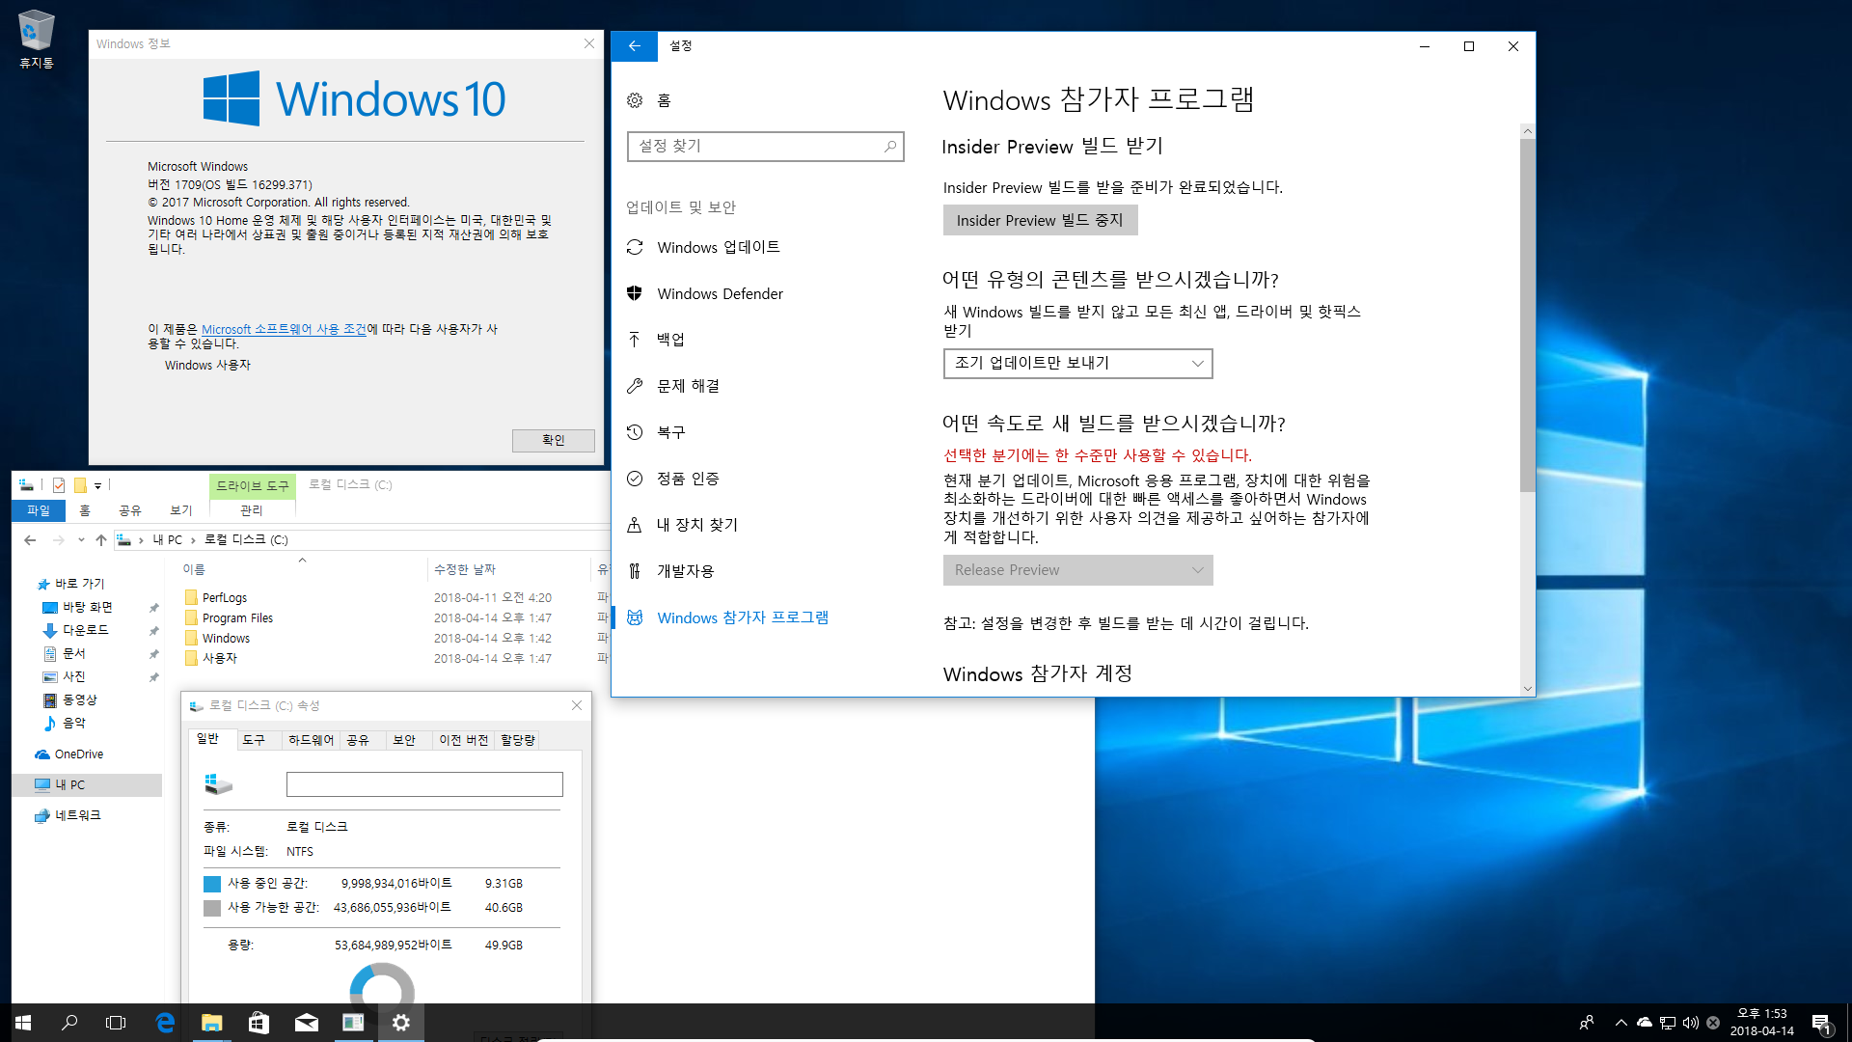Image resolution: width=1852 pixels, height=1042 pixels.
Task: Click Windows 참가자 프로그램 menu item
Action: (743, 616)
